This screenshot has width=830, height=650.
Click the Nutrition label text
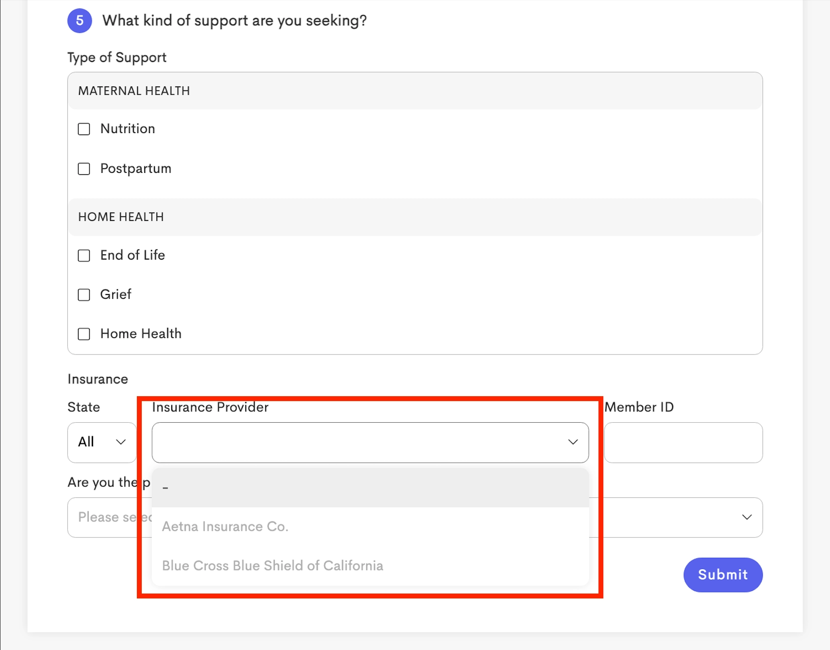tap(128, 129)
